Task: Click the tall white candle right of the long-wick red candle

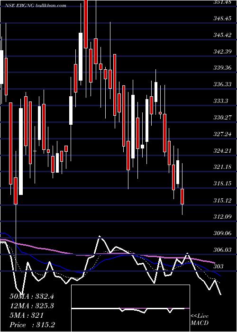Action: pyautogui.click(x=21, y=152)
